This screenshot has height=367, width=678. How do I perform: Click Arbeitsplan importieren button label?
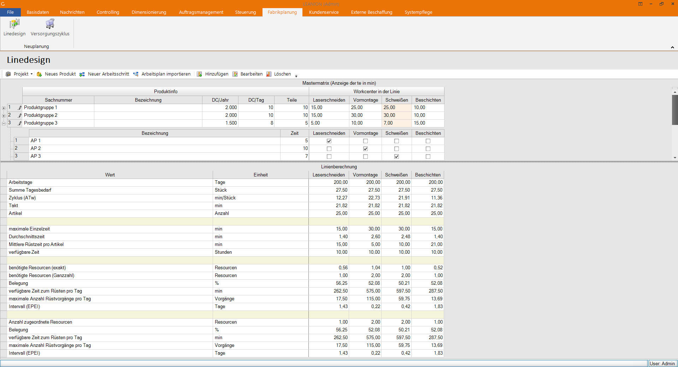tap(166, 74)
